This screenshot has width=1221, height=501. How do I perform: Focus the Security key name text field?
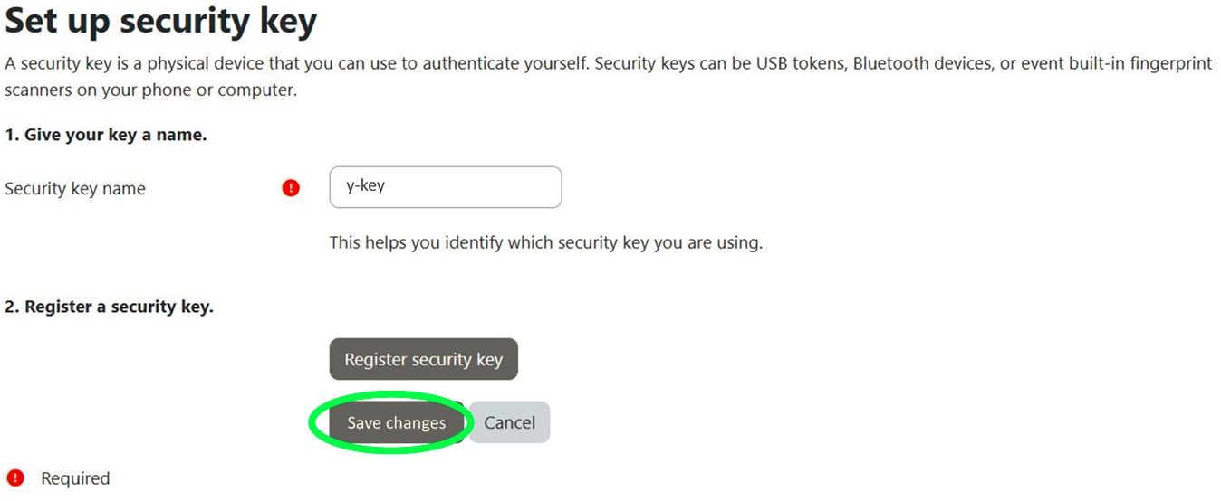[x=445, y=187]
